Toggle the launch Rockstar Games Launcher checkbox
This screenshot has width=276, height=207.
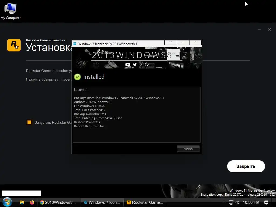[29, 122]
